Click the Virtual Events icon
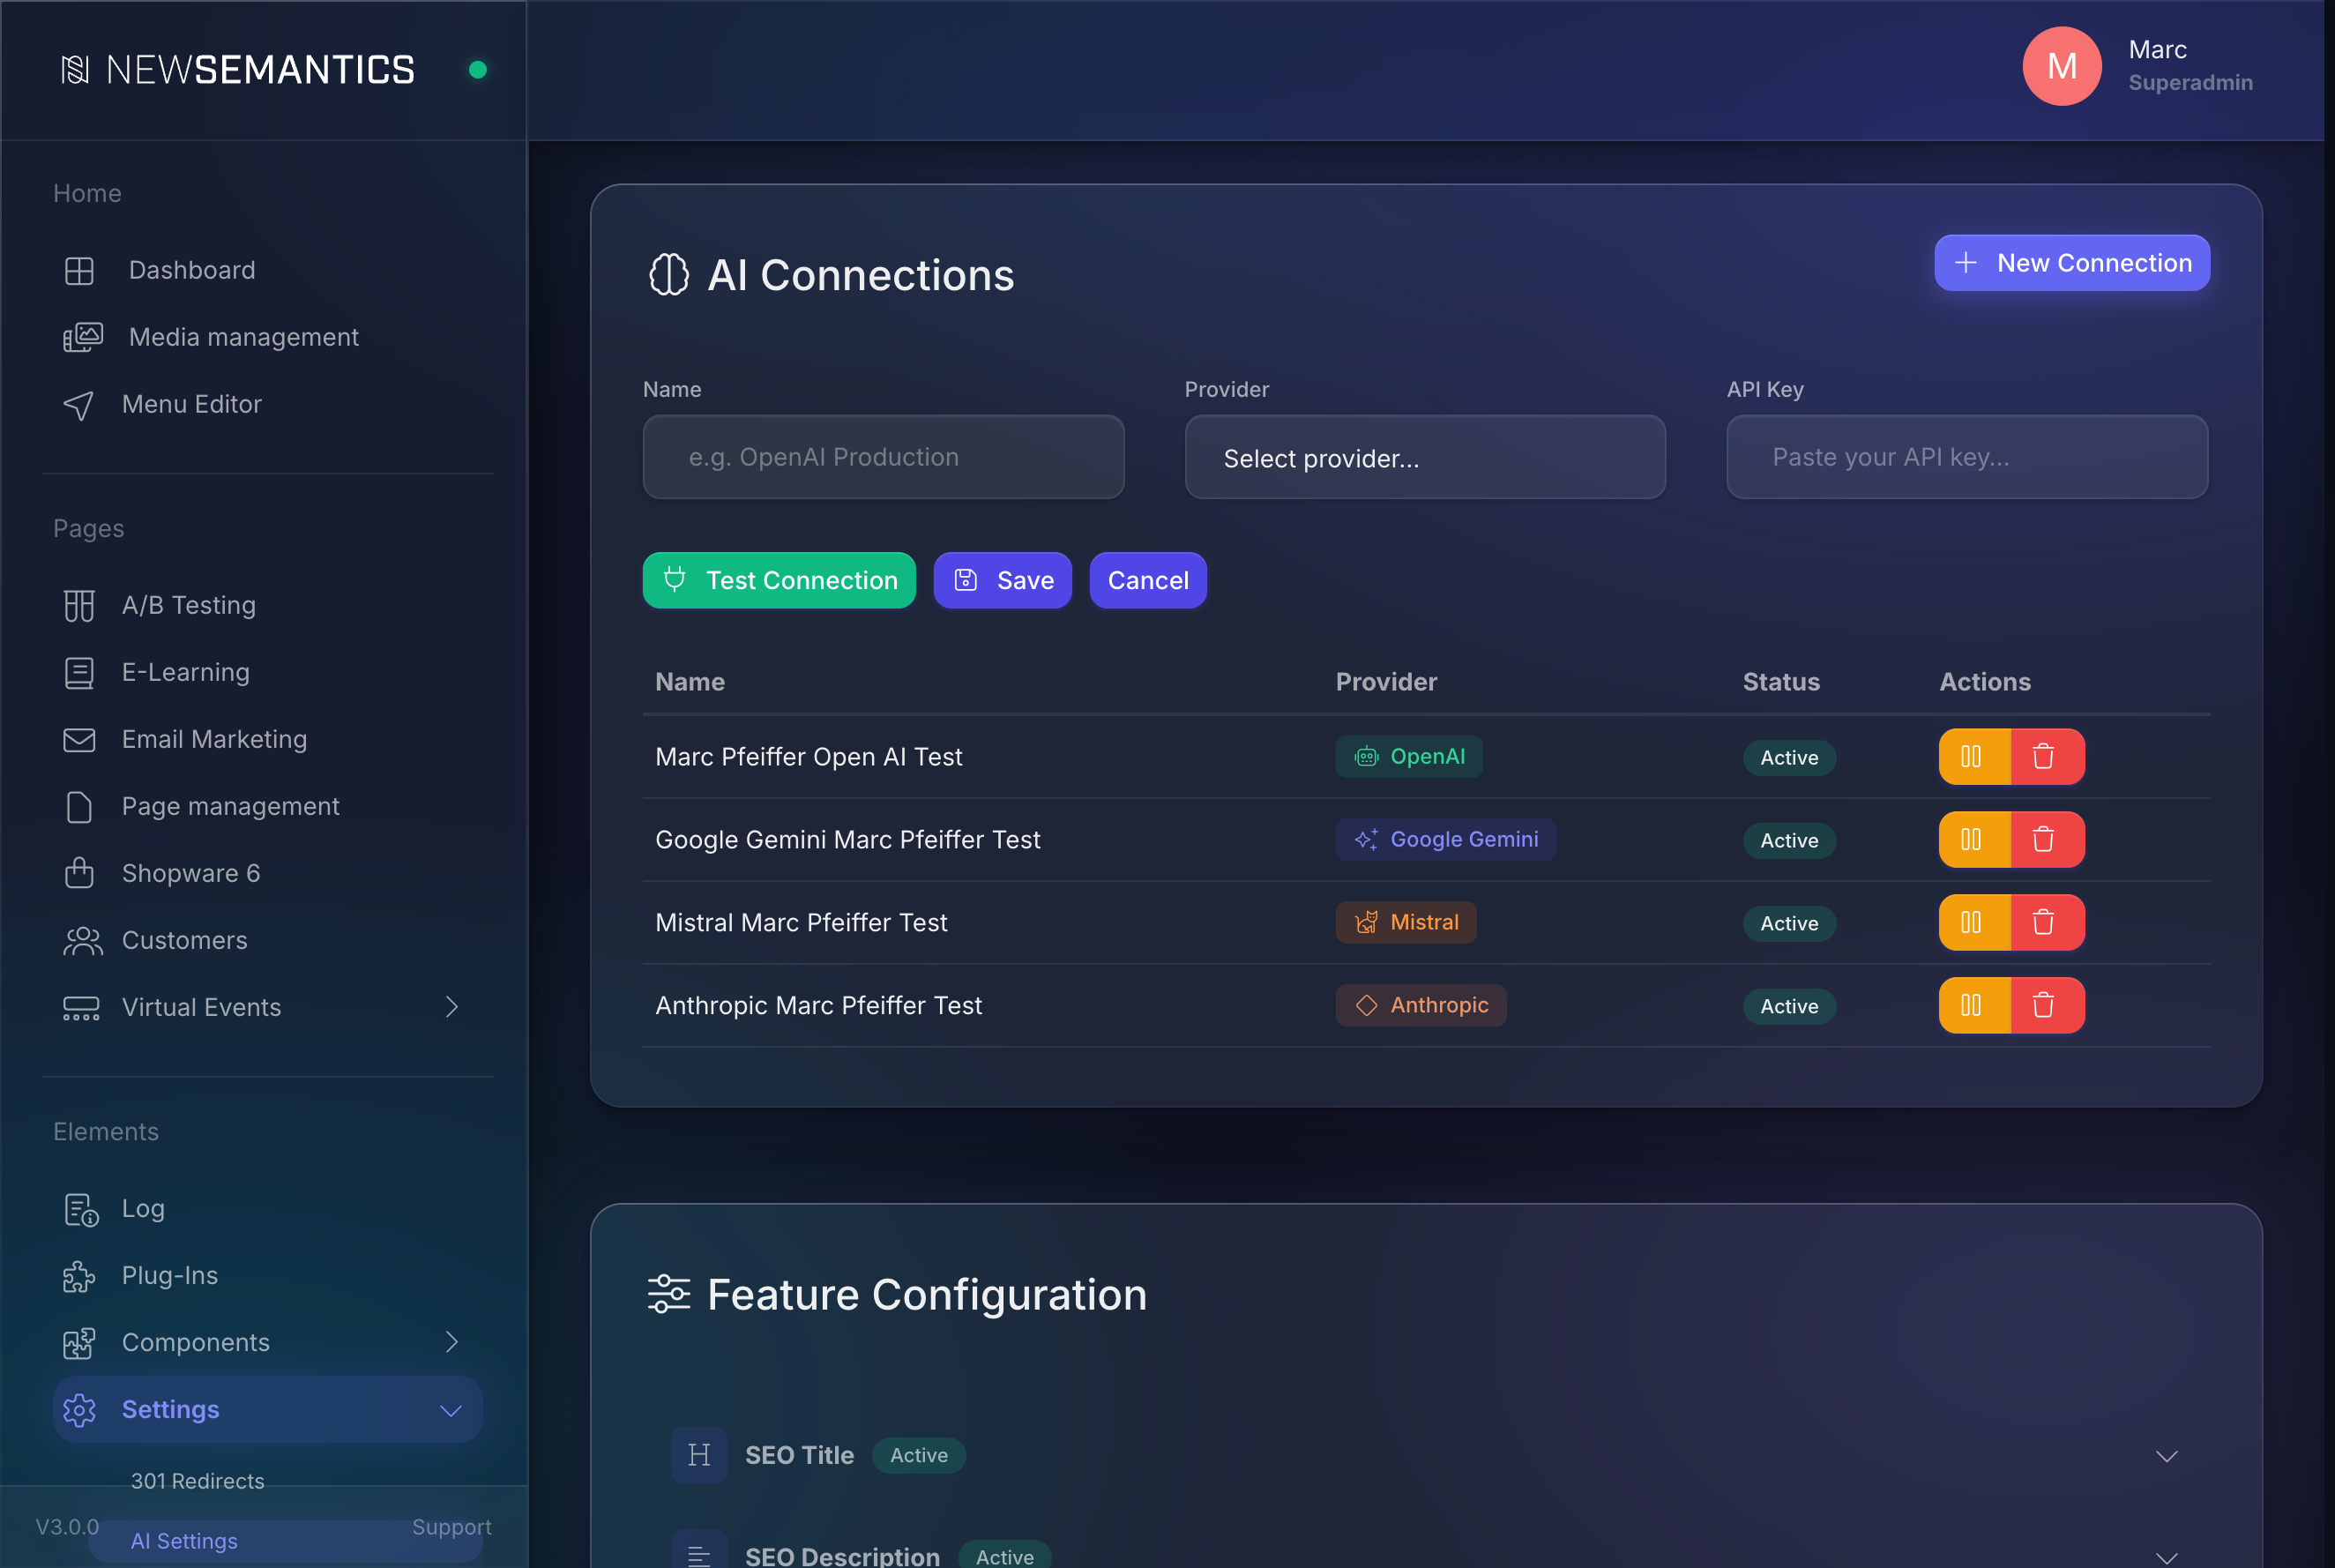The image size is (2335, 1568). [81, 1008]
